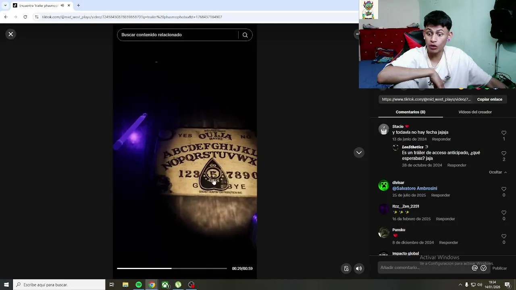Open the Windows Start menu
The width and height of the screenshot is (516, 290).
(x=6, y=285)
